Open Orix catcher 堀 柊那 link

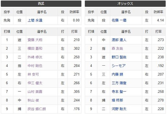(x=117, y=100)
